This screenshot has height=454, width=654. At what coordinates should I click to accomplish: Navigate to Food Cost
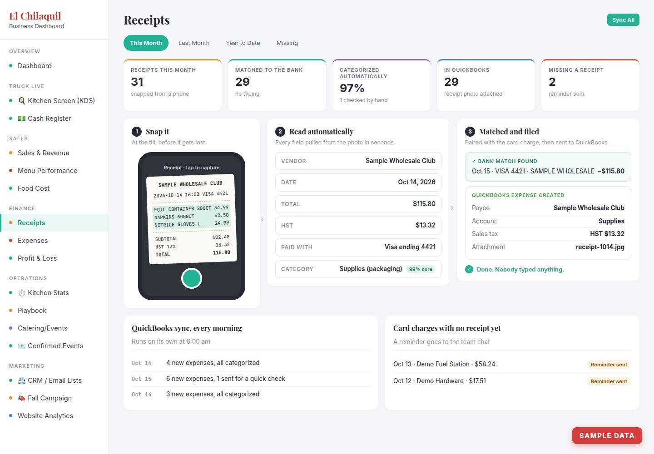click(x=54, y=188)
